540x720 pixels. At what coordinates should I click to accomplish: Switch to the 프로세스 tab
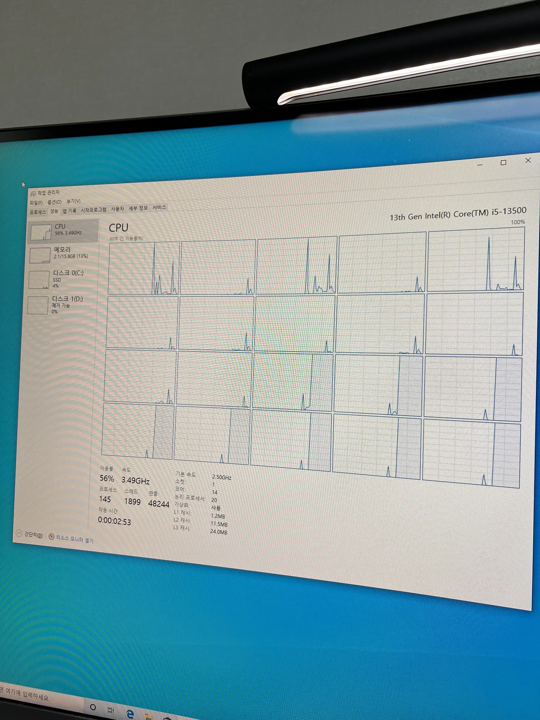coord(38,212)
